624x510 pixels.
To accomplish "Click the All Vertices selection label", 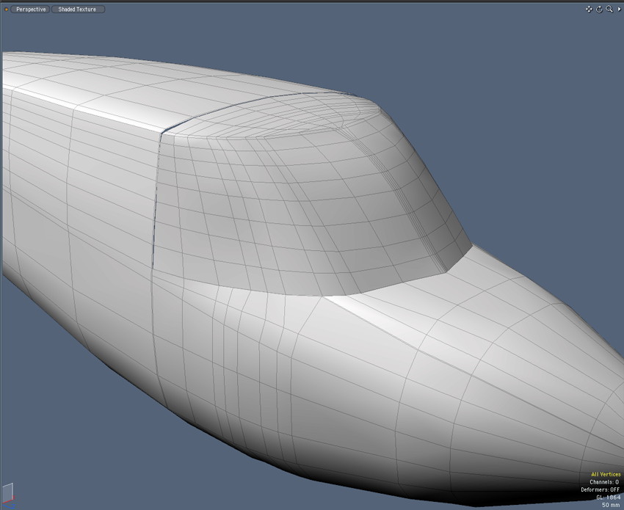I will coord(605,474).
